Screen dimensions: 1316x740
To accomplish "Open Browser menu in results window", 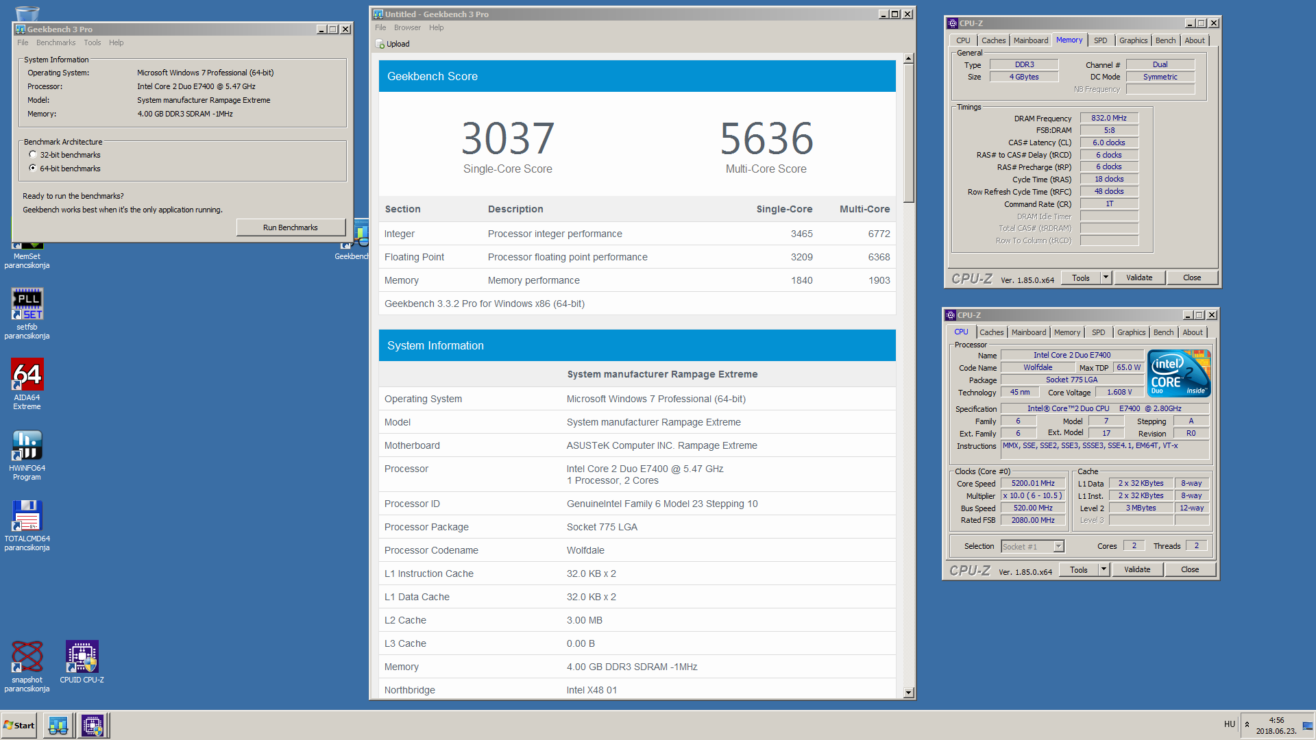I will tap(407, 27).
